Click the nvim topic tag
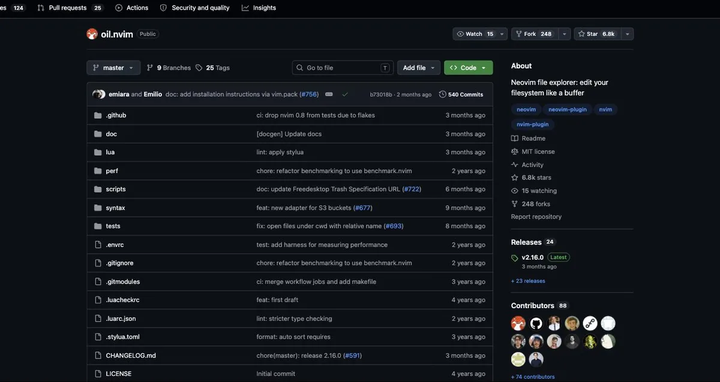Screen dimensions: 720x382 click(x=605, y=109)
